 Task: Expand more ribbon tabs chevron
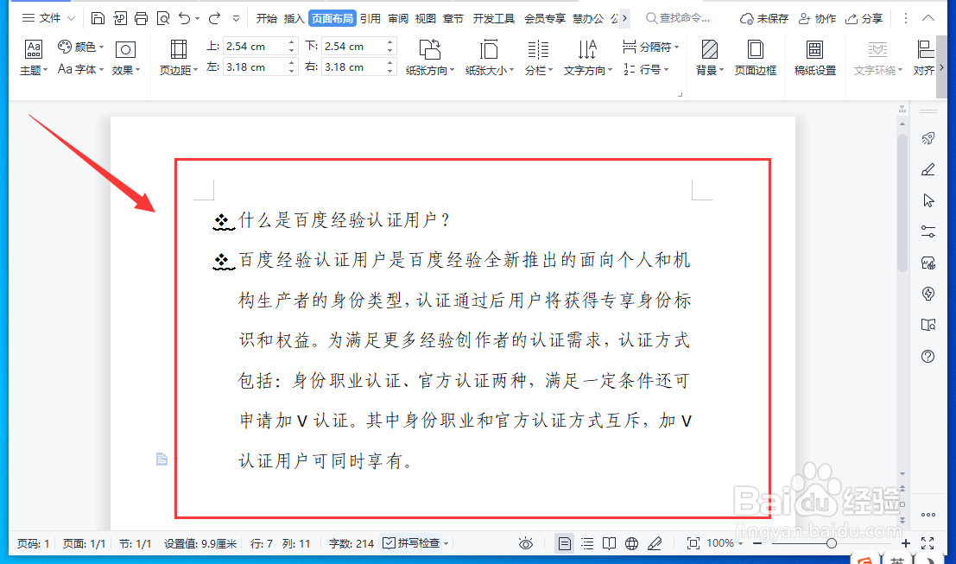[625, 18]
